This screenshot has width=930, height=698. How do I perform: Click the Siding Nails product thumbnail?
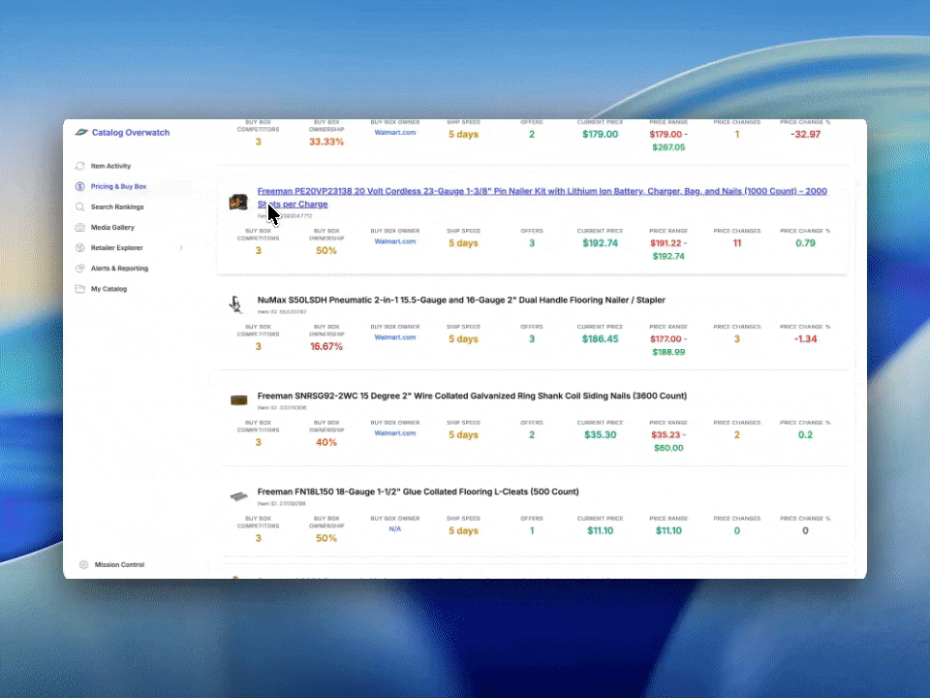pos(238,400)
